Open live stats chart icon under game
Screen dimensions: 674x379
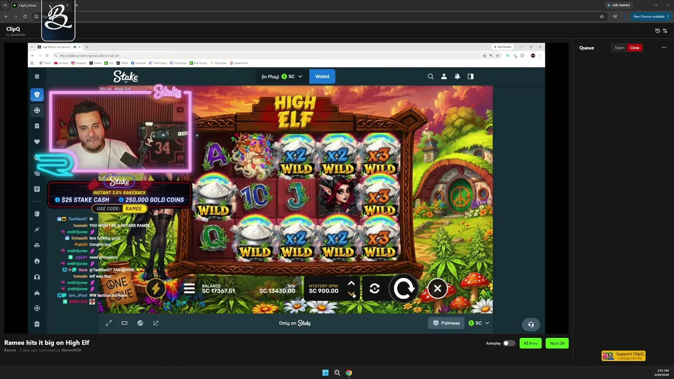click(x=140, y=323)
